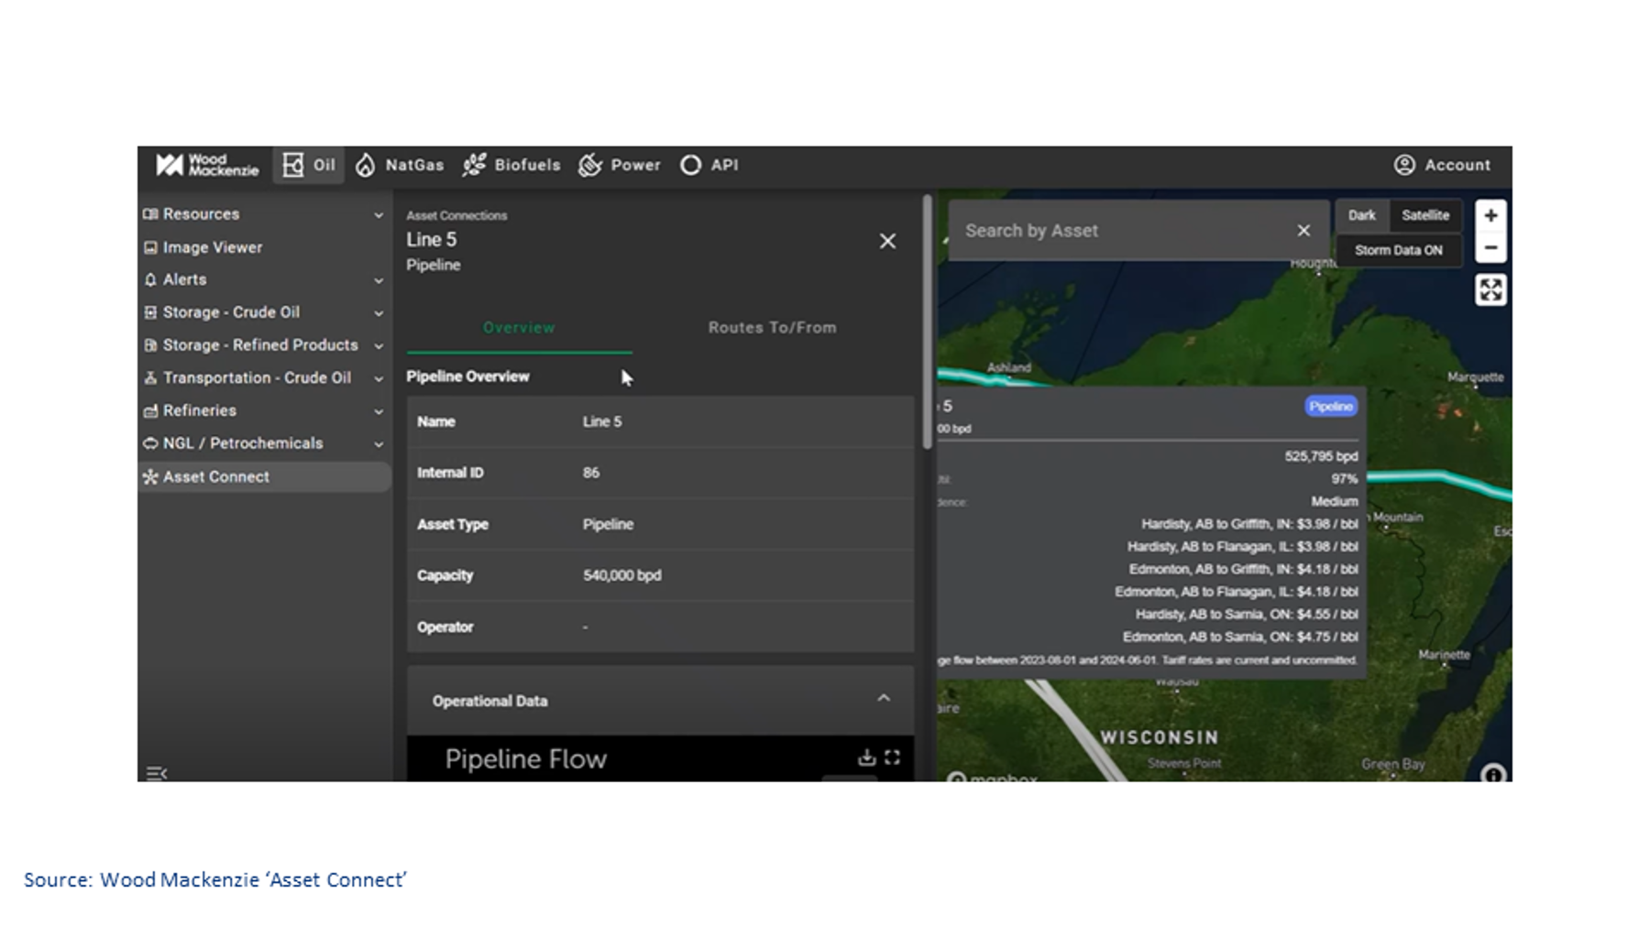
Task: Zoom out on the map
Action: pos(1490,248)
